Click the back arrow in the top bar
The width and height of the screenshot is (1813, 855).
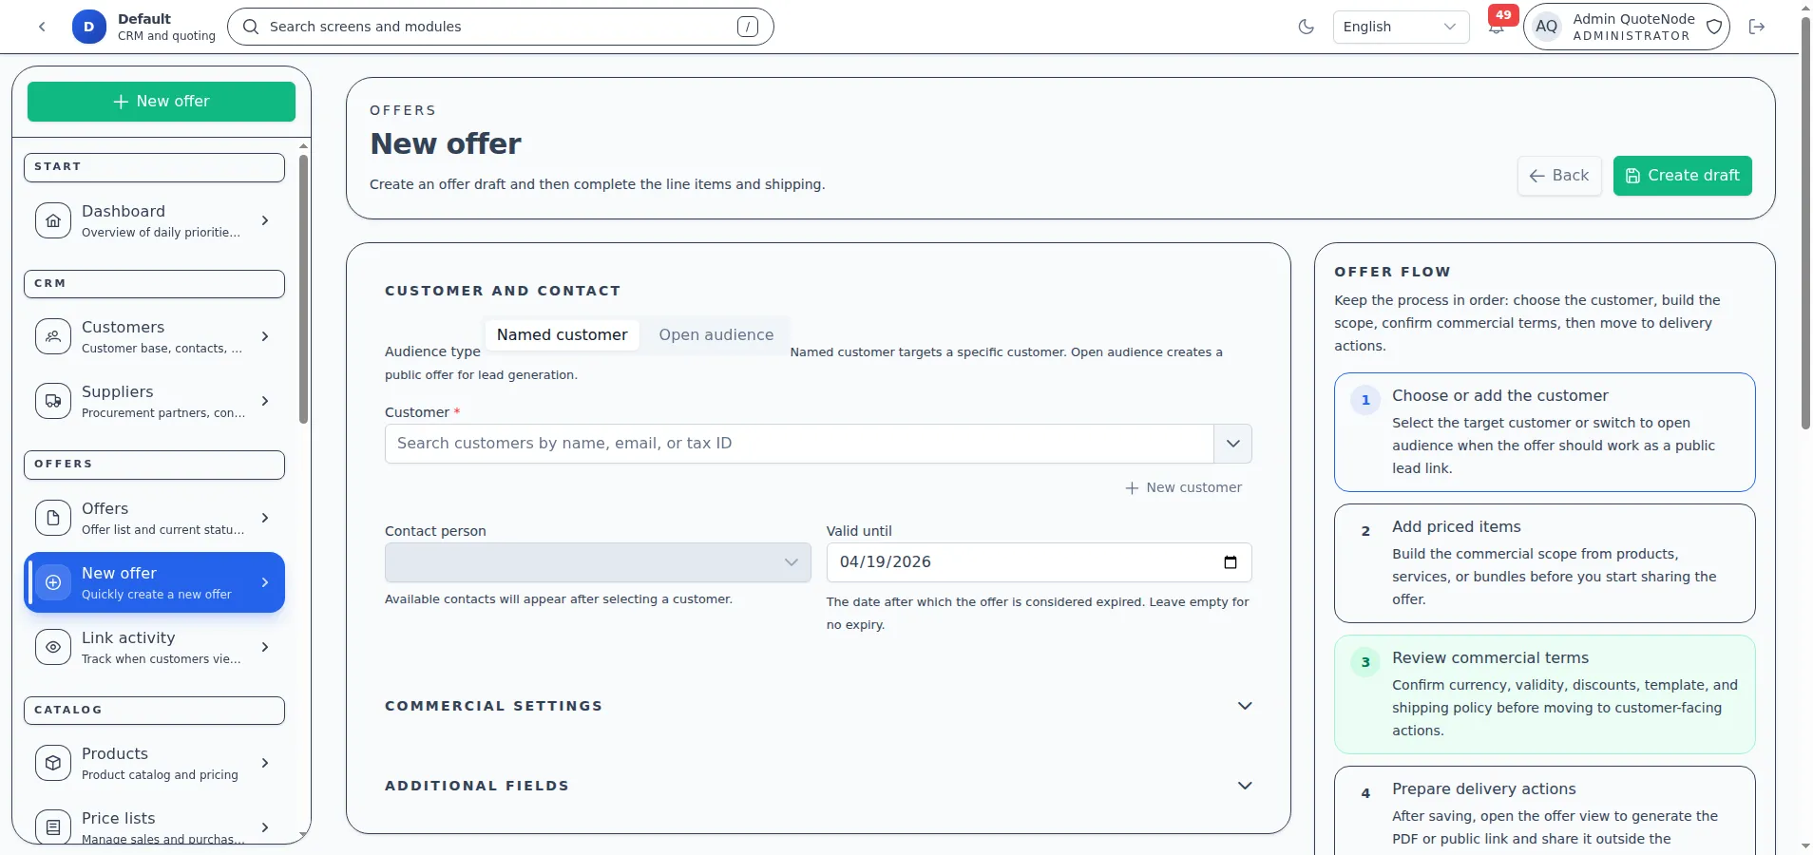pyautogui.click(x=42, y=27)
